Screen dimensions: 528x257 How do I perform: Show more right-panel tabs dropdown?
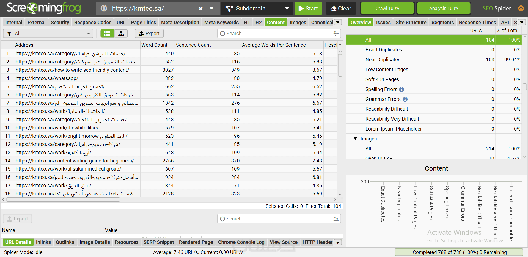pos(522,22)
